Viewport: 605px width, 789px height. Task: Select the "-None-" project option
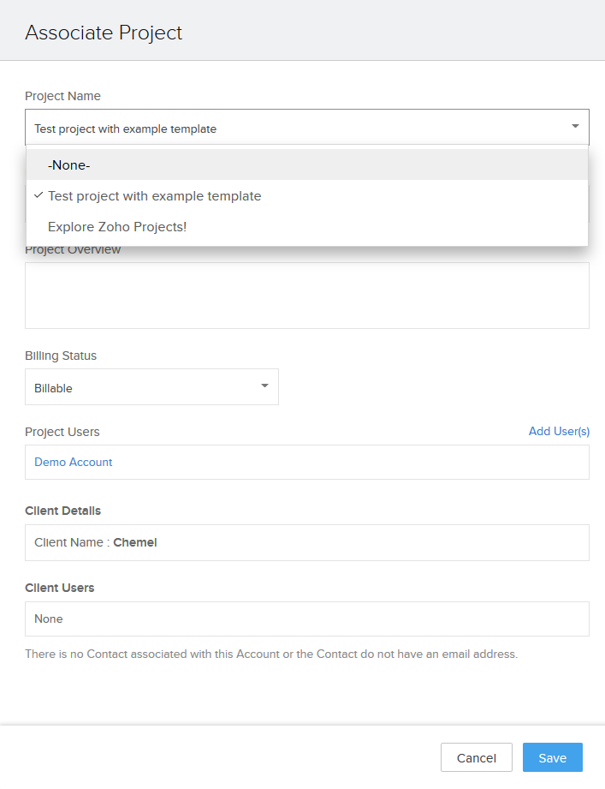tap(69, 165)
